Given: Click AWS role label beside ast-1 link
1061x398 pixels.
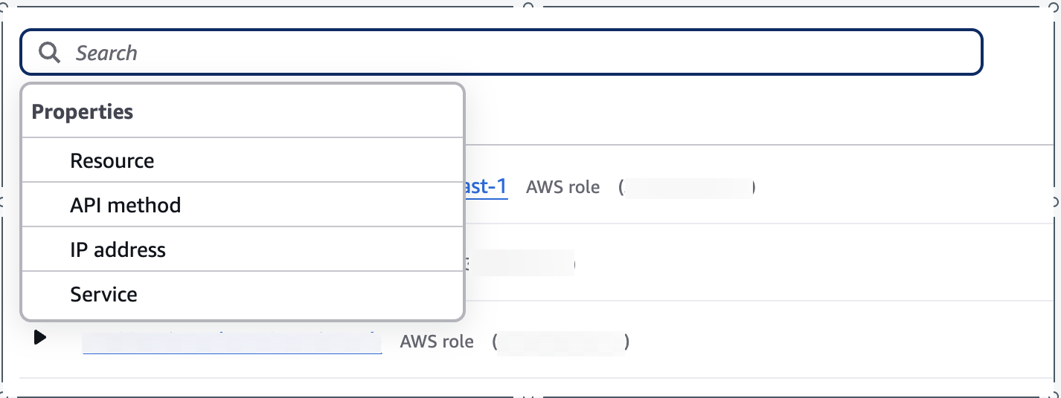Looking at the screenshot, I should coord(562,187).
